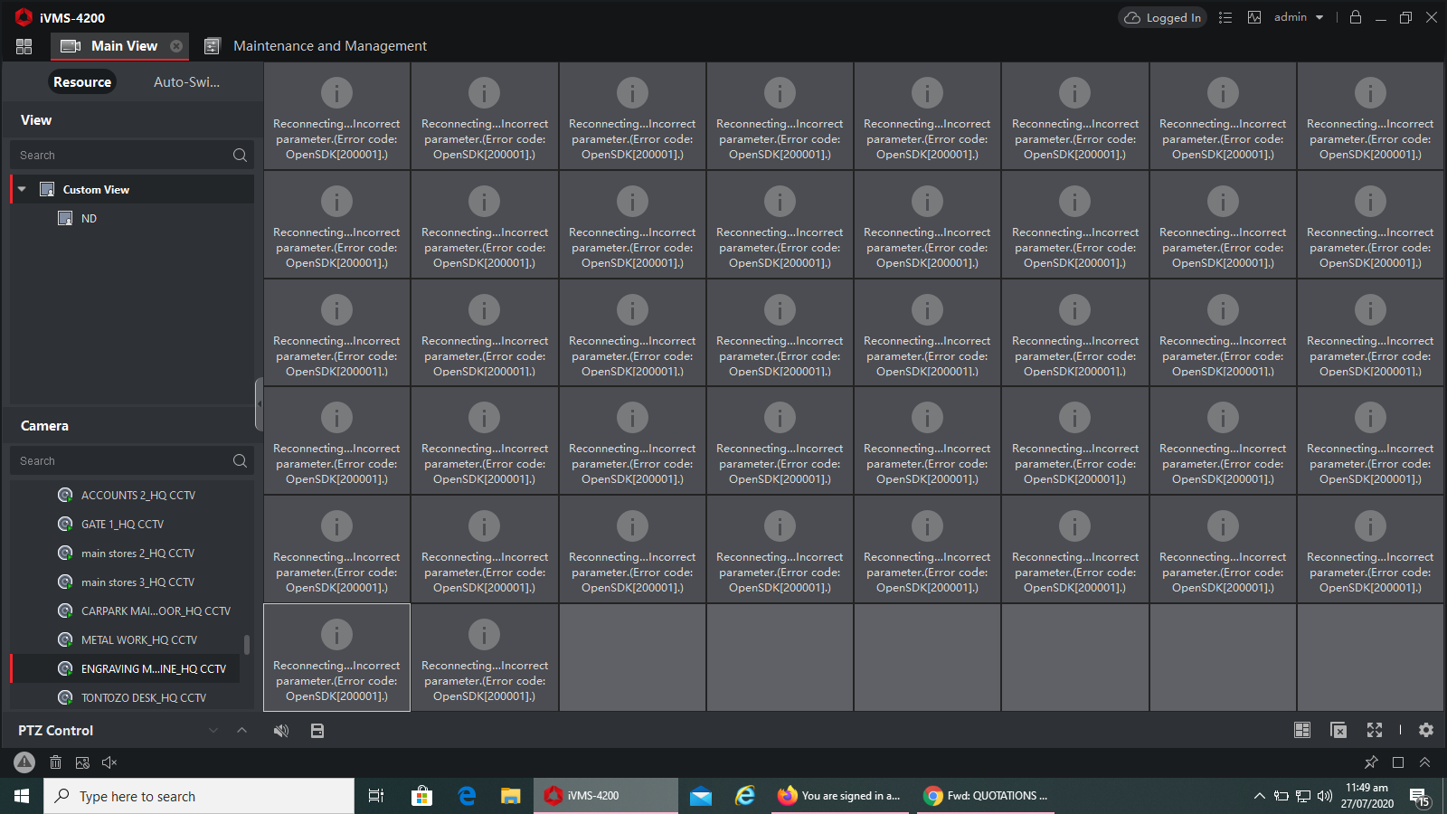Toggle the live view audio speaker
This screenshot has width=1447, height=814.
(281, 731)
